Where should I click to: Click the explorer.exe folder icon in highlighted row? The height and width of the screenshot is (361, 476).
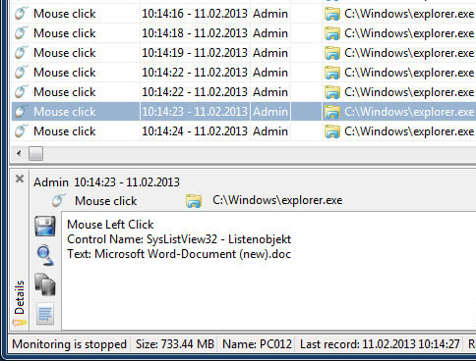(x=332, y=112)
